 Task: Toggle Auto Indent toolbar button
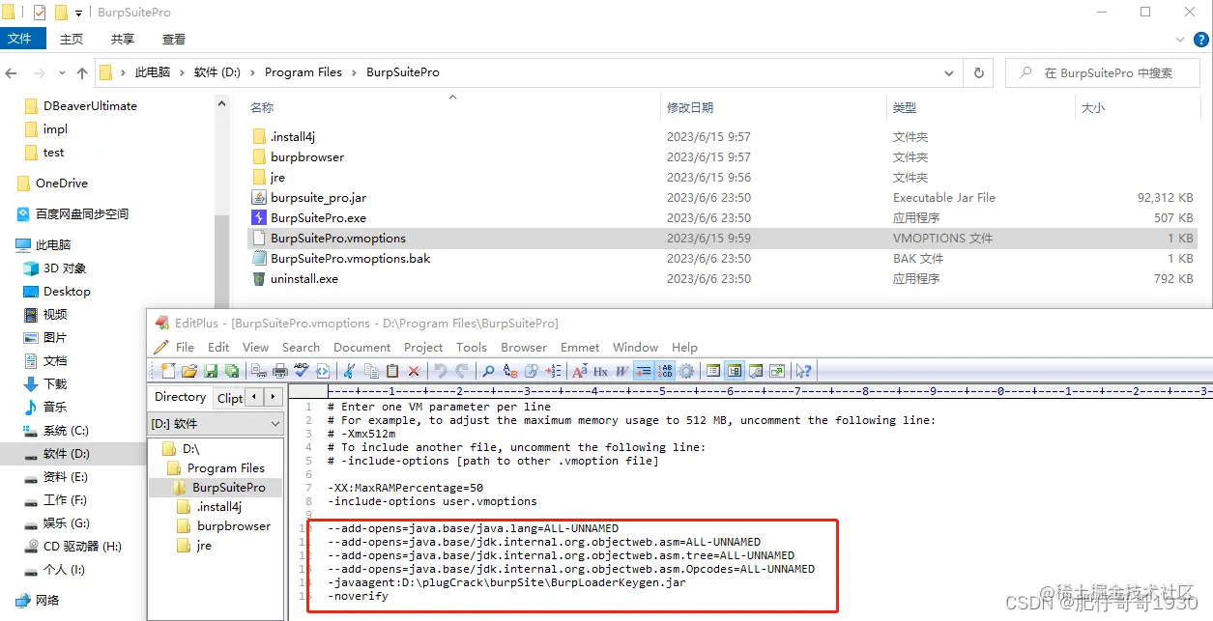pos(644,371)
